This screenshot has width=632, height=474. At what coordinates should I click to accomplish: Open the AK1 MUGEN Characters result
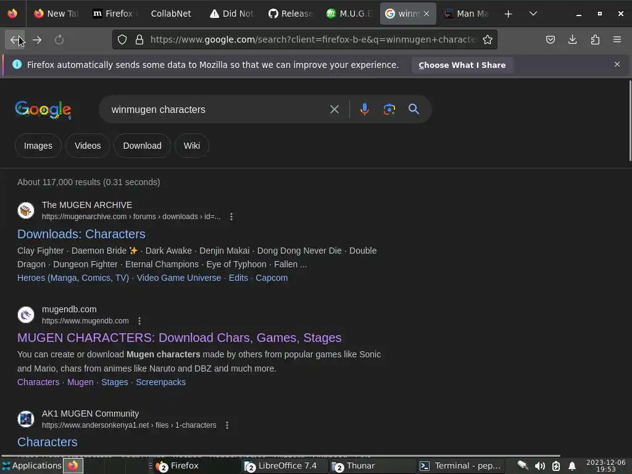[x=48, y=442]
